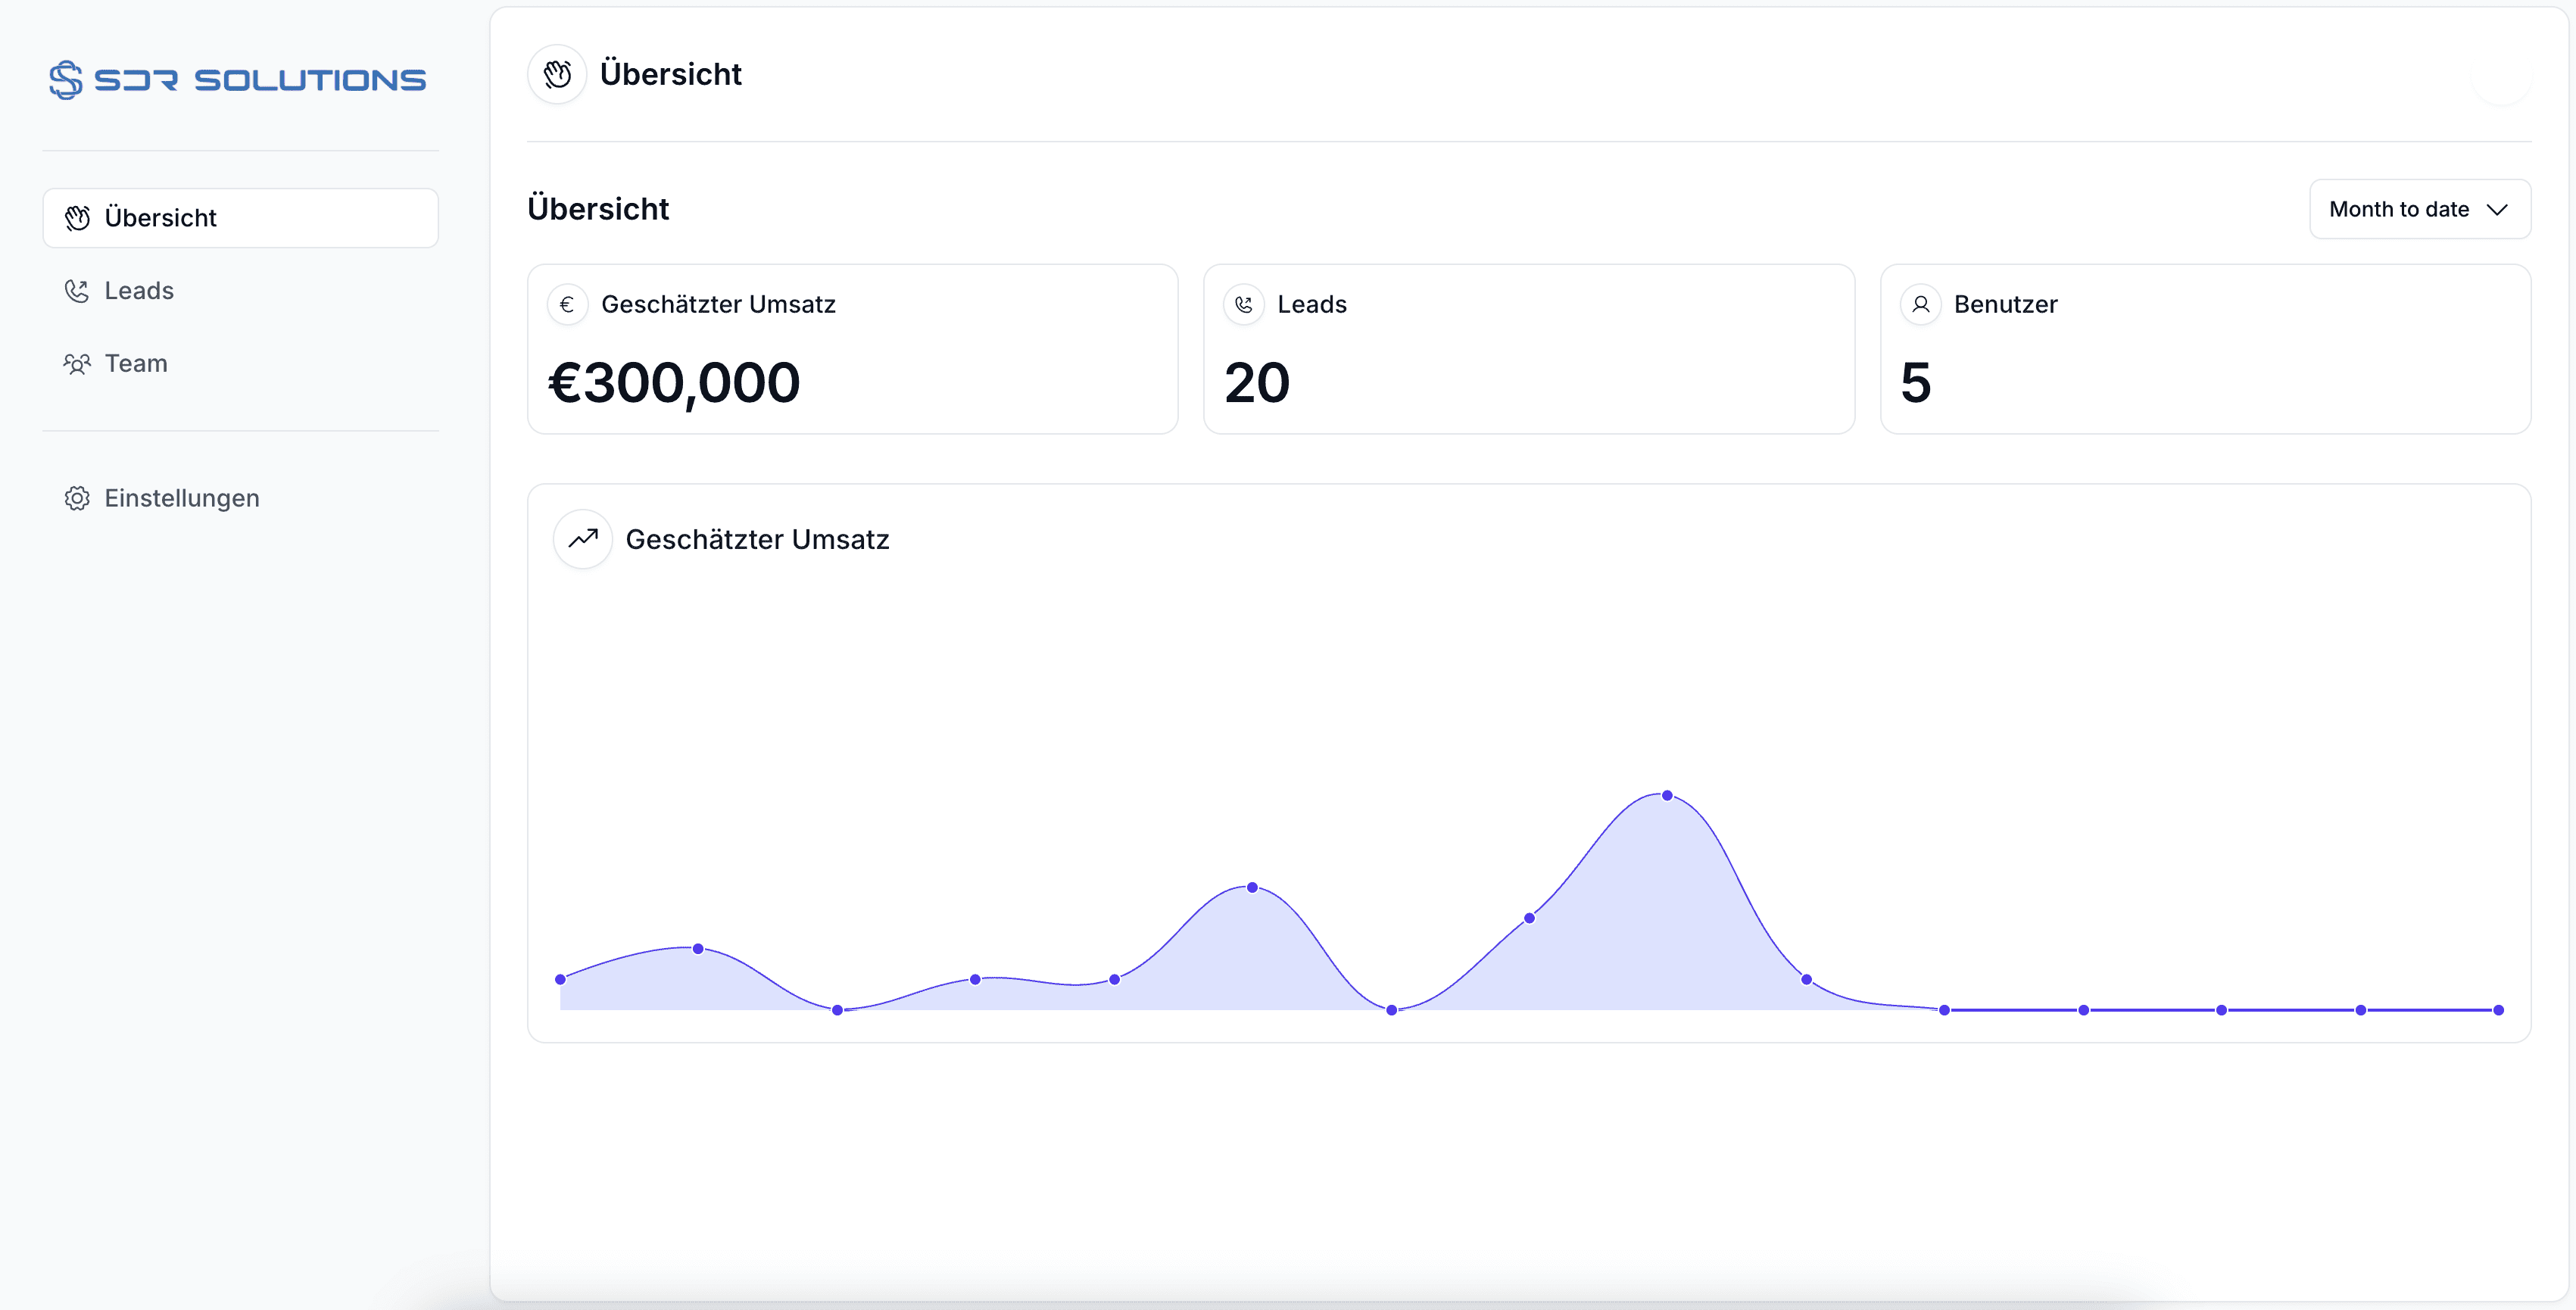
Task: Click the SDR Solutions logo
Action: 238,79
